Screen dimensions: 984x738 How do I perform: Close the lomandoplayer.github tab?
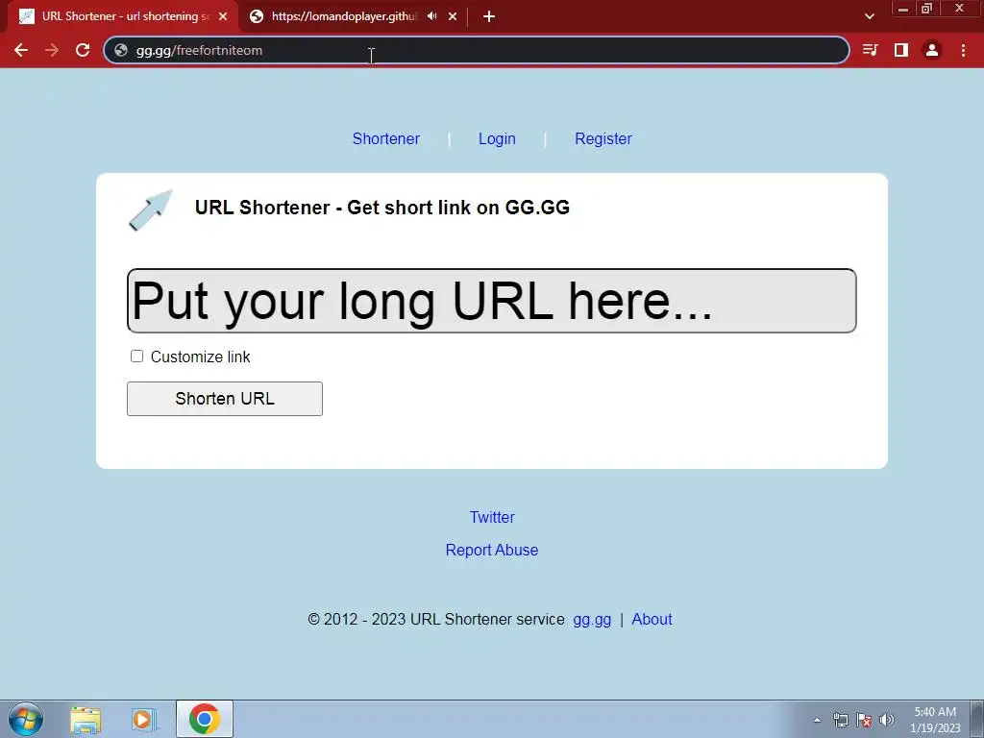(453, 16)
